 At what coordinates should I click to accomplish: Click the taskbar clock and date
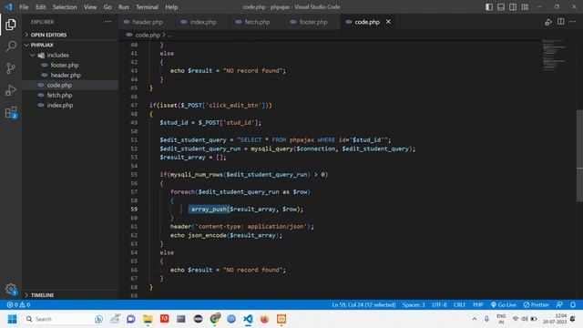click(555, 319)
